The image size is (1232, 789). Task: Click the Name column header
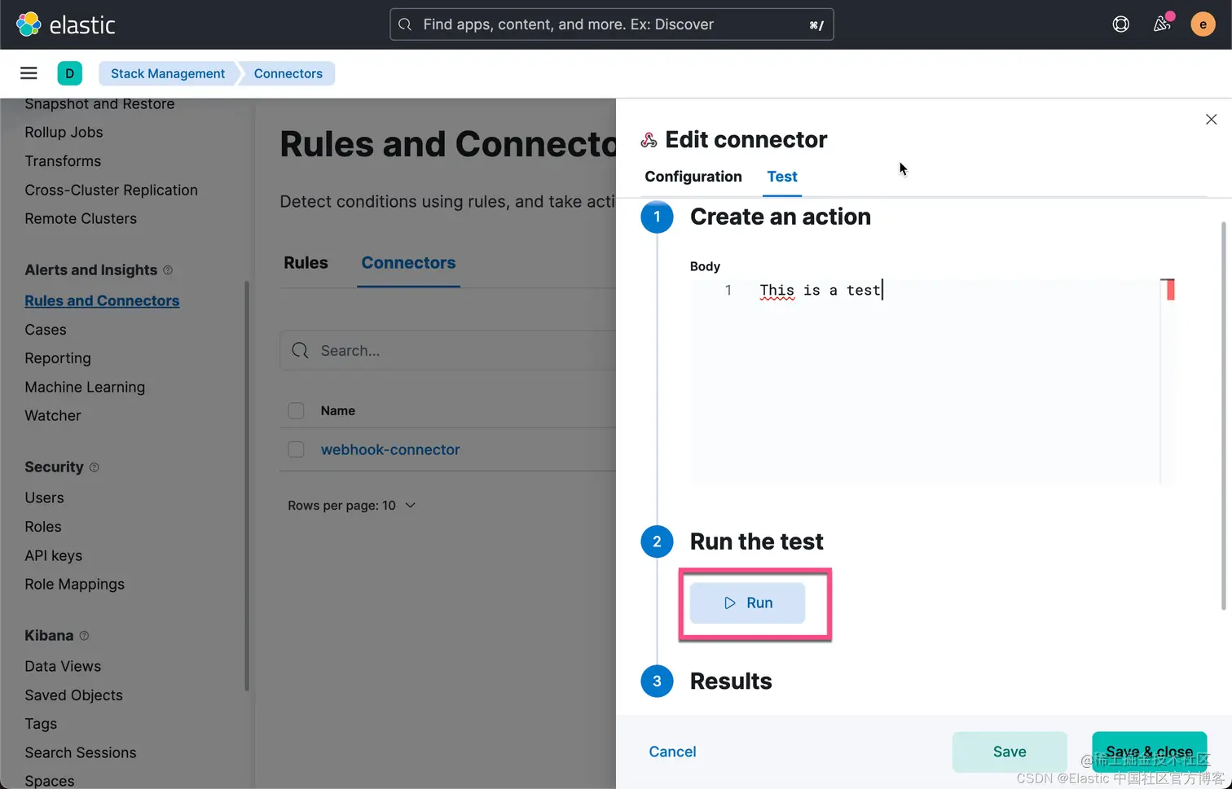[338, 410]
